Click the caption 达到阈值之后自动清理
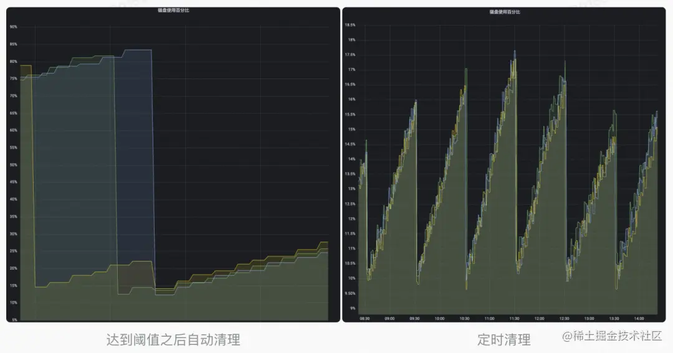673x353 pixels. [x=173, y=340]
